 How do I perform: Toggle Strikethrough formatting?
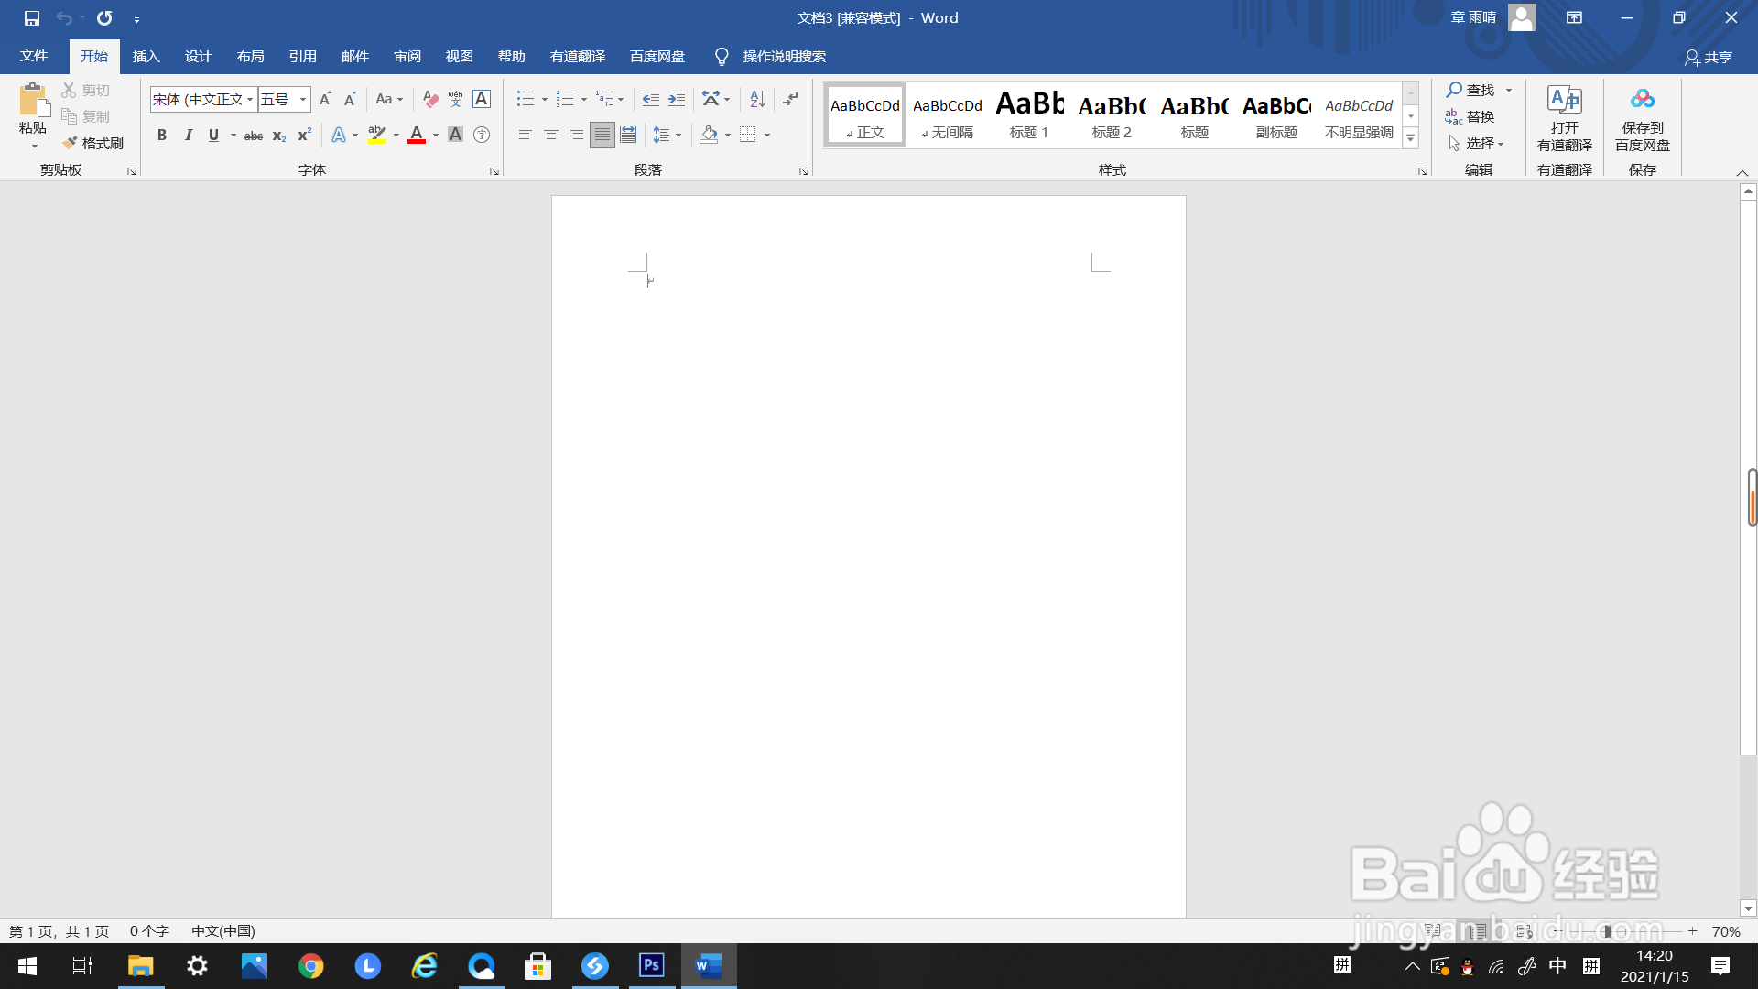(x=254, y=136)
